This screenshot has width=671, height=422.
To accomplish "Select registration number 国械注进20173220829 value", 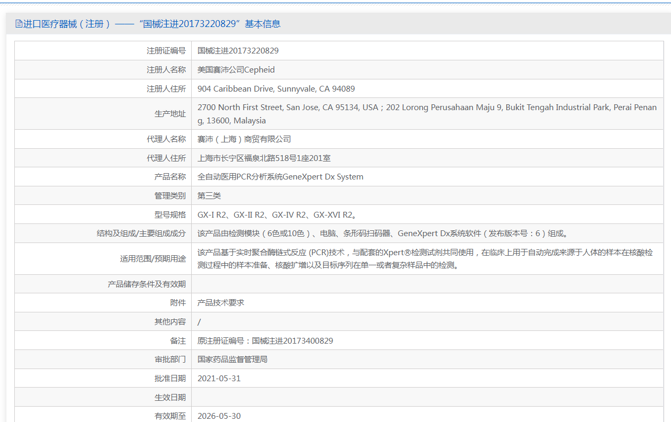I will point(238,51).
